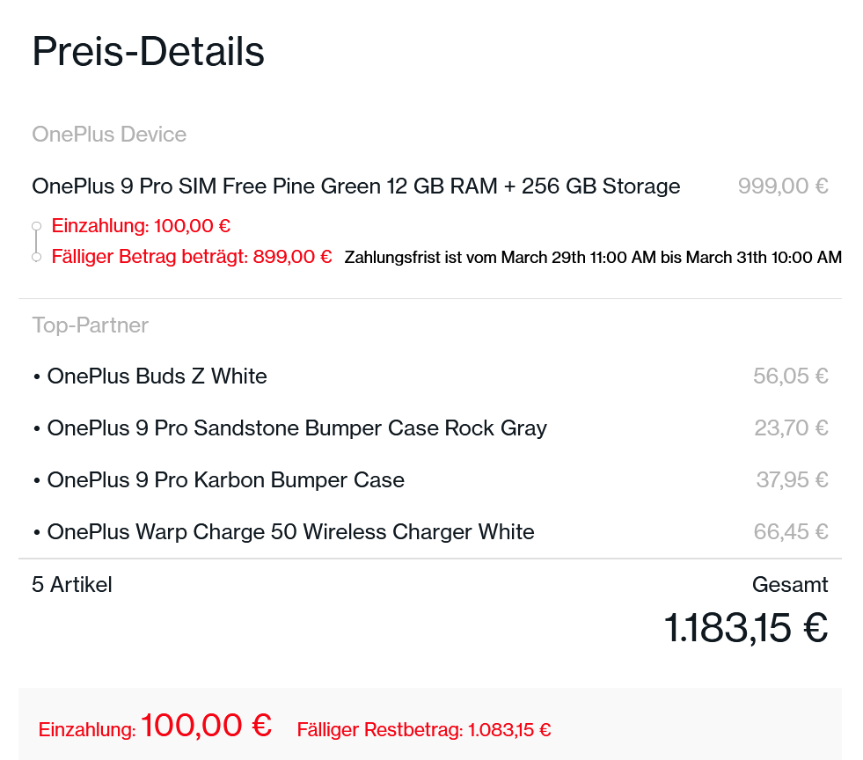
Task: Click the circle marker beside the Einzahlung step
Action: 36,226
